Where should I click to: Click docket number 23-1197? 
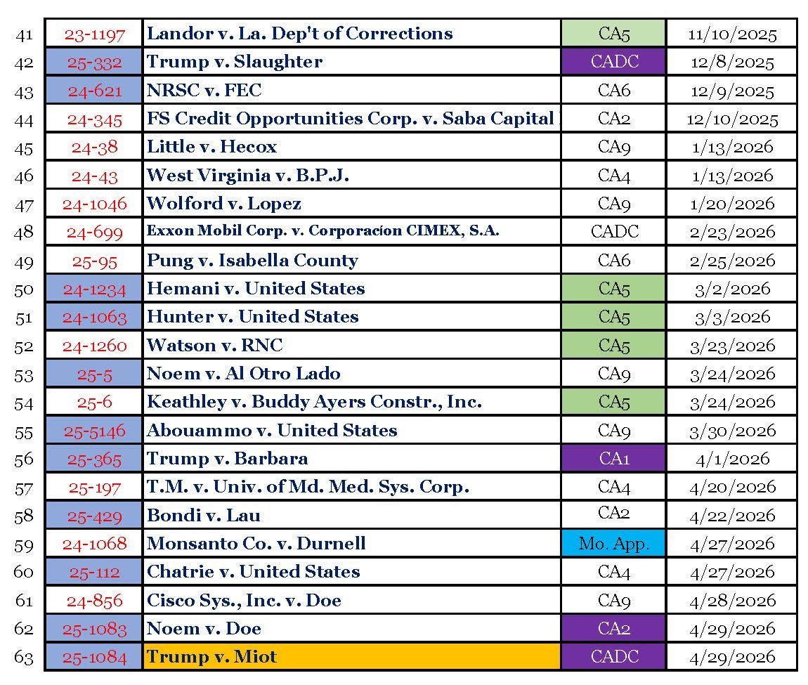click(94, 34)
